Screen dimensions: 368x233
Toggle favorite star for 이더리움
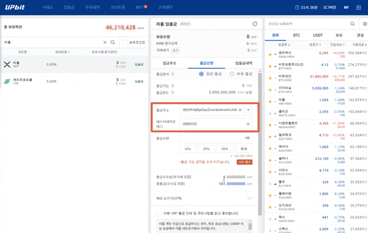270,90
